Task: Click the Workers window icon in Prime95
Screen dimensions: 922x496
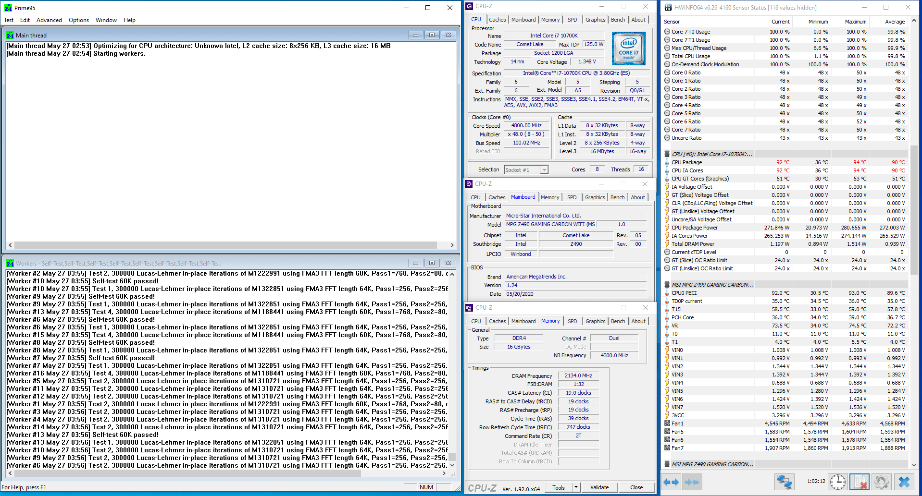Action: 10,263
